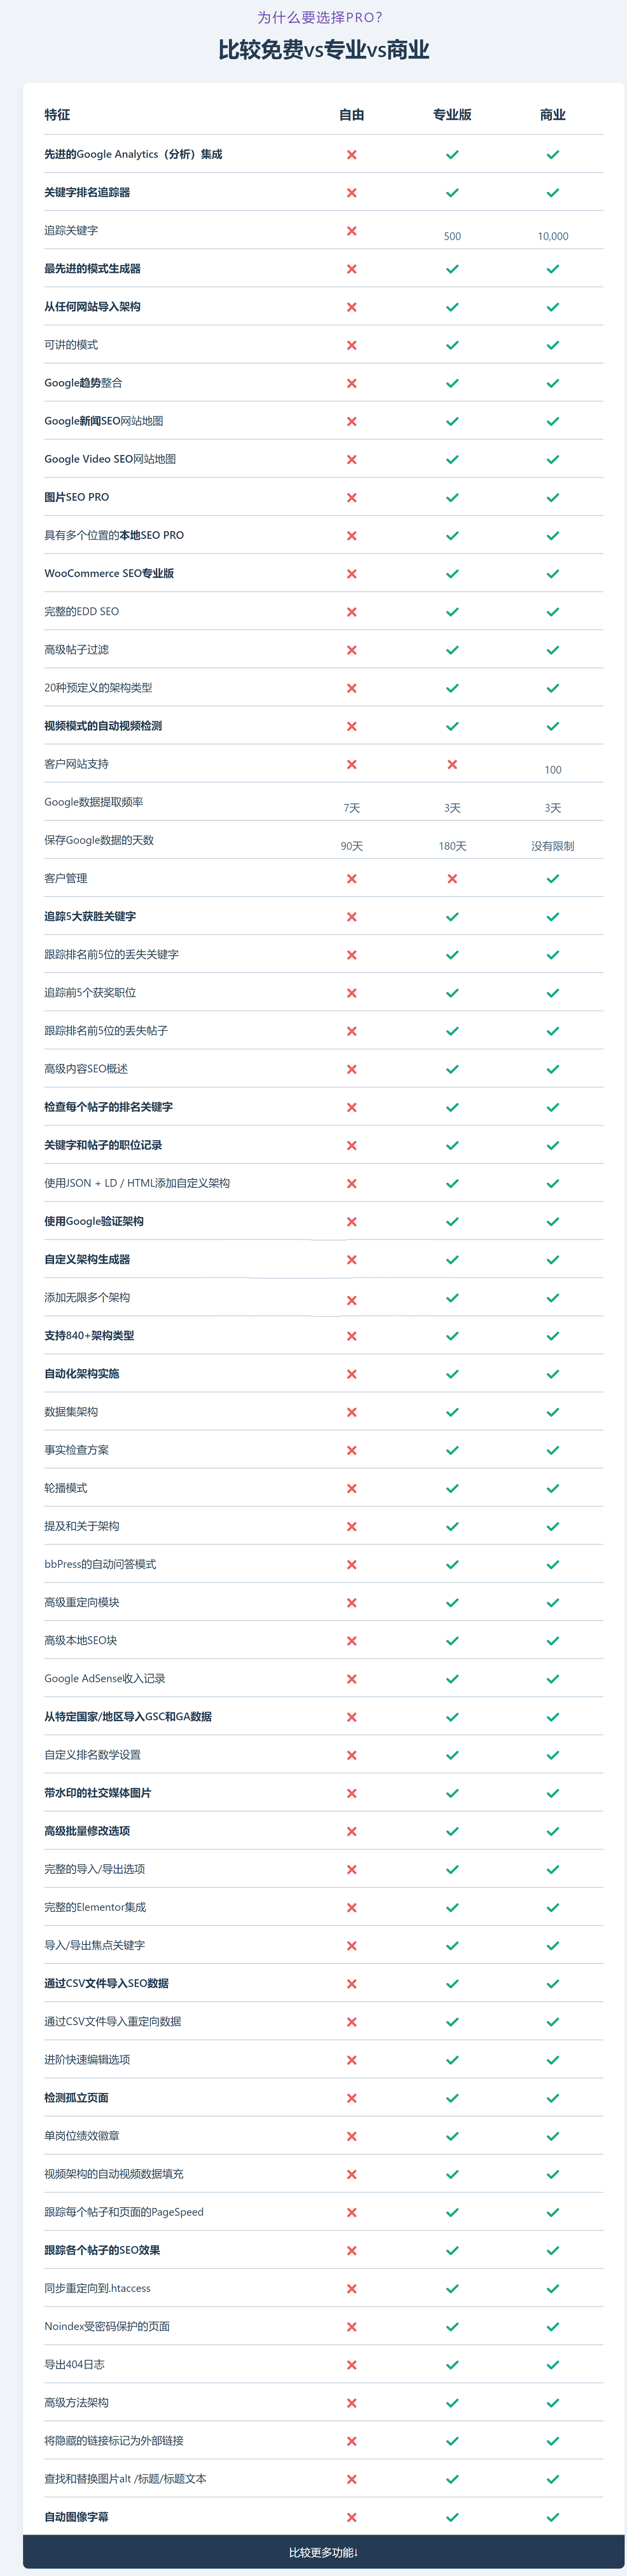Click the 10,000 value for 追踪关键字 under 商业
The image size is (627, 2576).
pyautogui.click(x=553, y=237)
